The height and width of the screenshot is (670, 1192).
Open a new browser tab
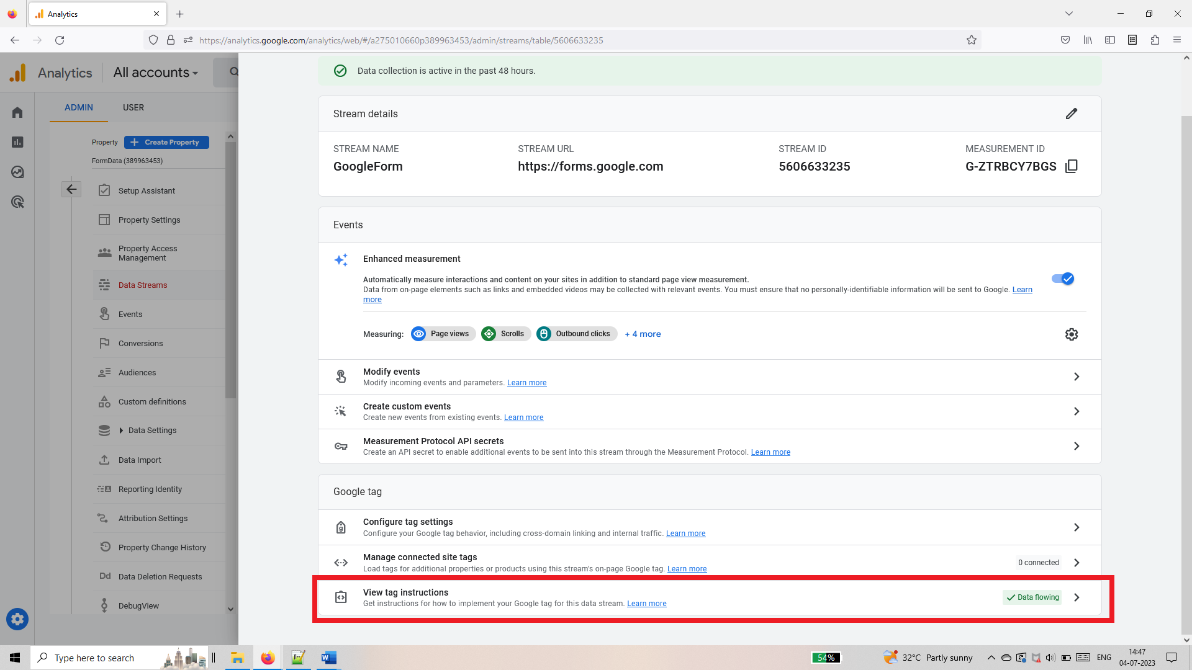(179, 14)
